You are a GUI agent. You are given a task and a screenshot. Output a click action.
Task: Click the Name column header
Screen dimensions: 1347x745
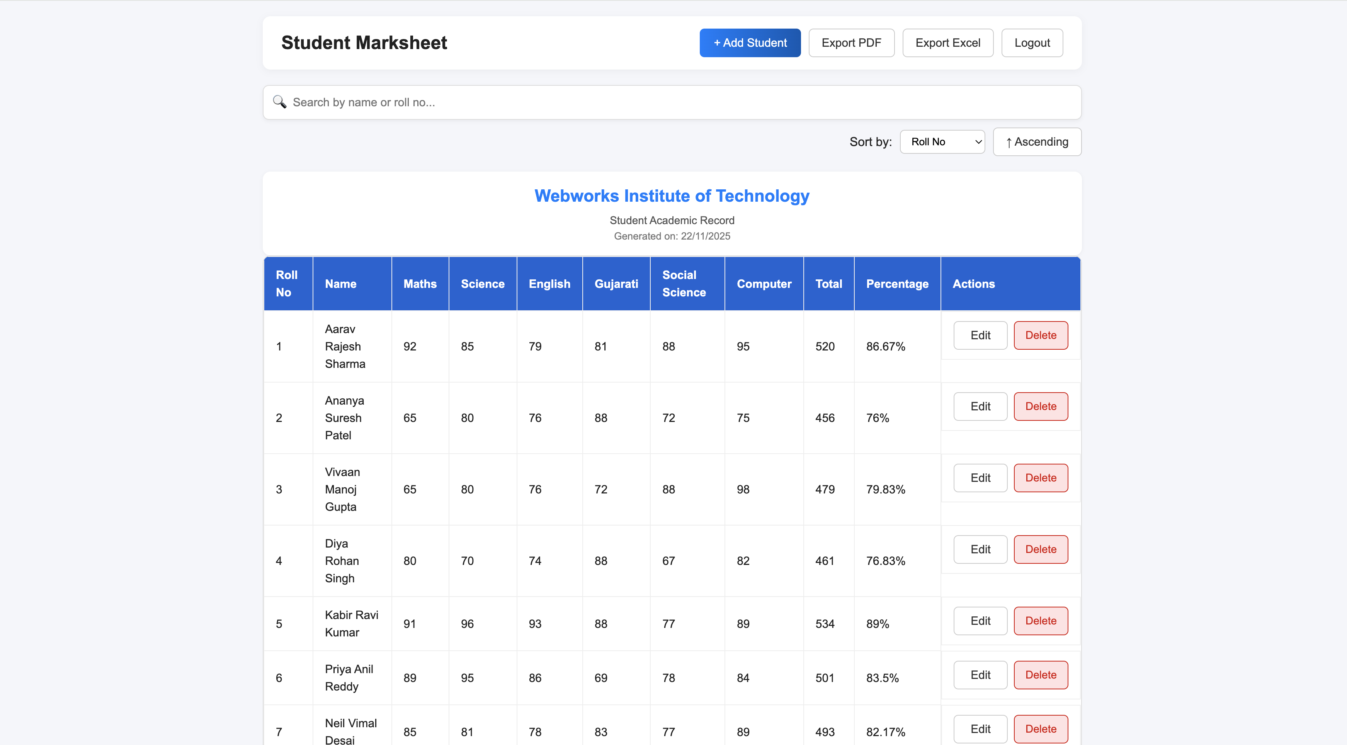[352, 283]
